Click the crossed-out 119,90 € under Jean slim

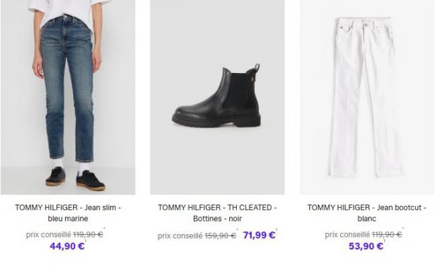pyautogui.click(x=87, y=235)
